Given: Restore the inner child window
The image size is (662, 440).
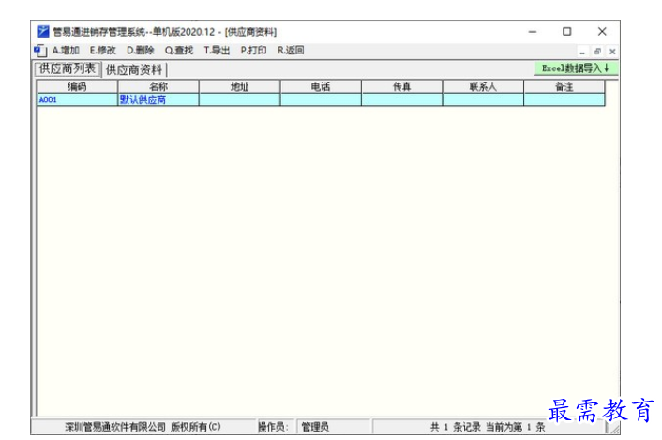Looking at the screenshot, I should [x=597, y=52].
